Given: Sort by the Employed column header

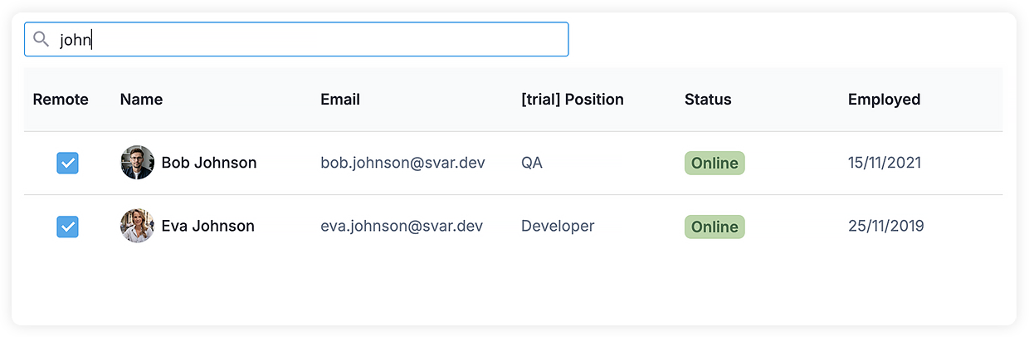Looking at the screenshot, I should (x=884, y=100).
